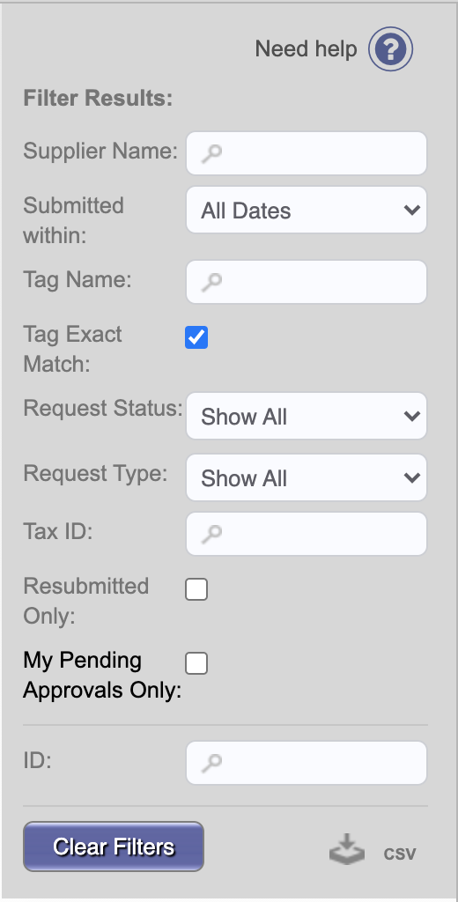Click the magnifier icon in the ID field
The height and width of the screenshot is (902, 458).
[211, 763]
